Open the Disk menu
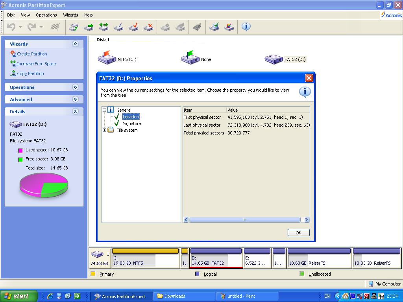403x302 pixels. click(11, 15)
